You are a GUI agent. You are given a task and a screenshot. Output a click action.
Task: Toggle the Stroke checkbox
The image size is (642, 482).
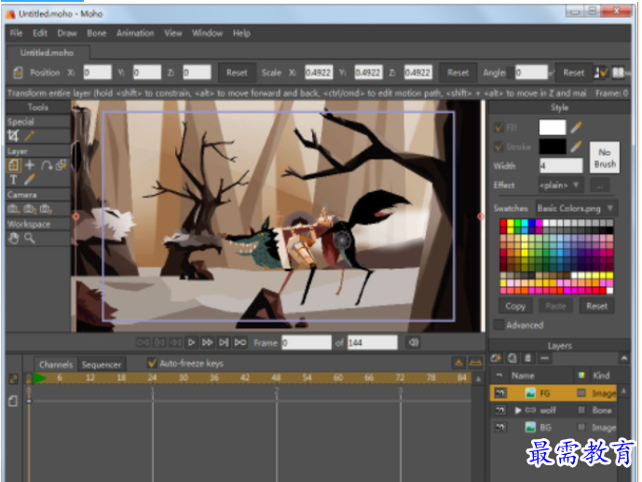499,146
